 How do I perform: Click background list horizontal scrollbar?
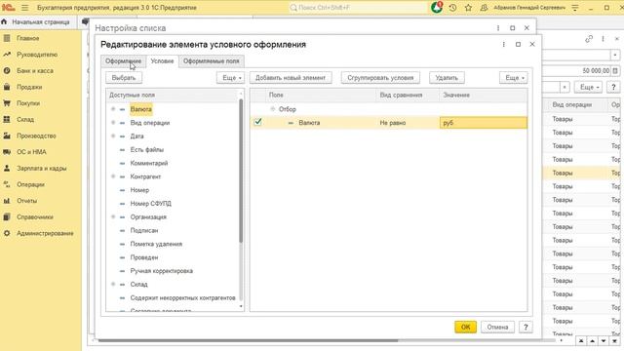pyautogui.click(x=249, y=340)
